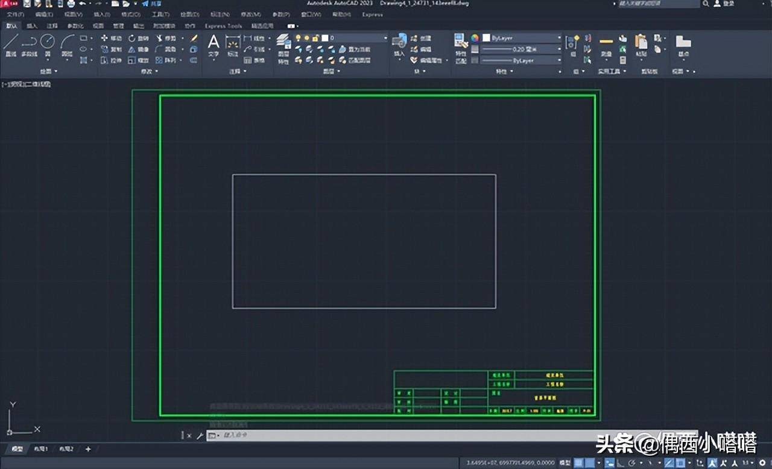The image size is (772, 469).
Task: Open the 文件(F) menu
Action: click(15, 14)
